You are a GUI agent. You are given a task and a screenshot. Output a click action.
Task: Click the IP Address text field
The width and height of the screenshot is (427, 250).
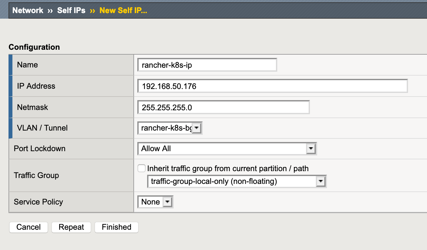273,86
